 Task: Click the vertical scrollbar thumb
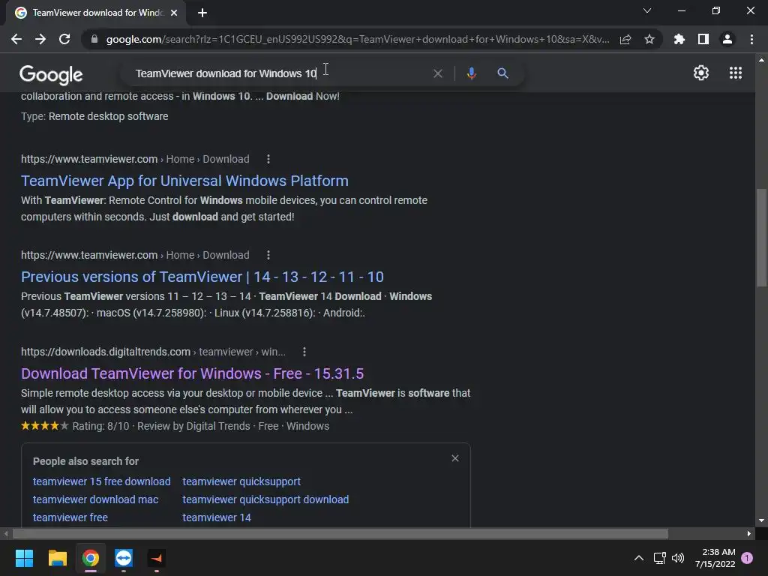point(761,238)
